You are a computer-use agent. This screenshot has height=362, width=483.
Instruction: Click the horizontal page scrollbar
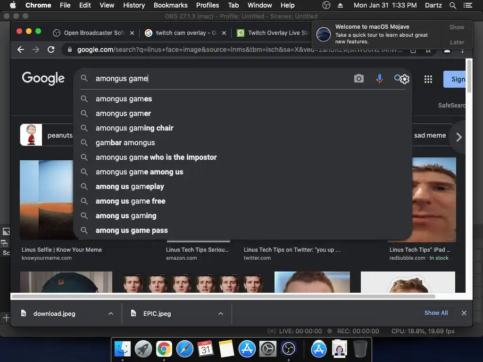[223, 296]
